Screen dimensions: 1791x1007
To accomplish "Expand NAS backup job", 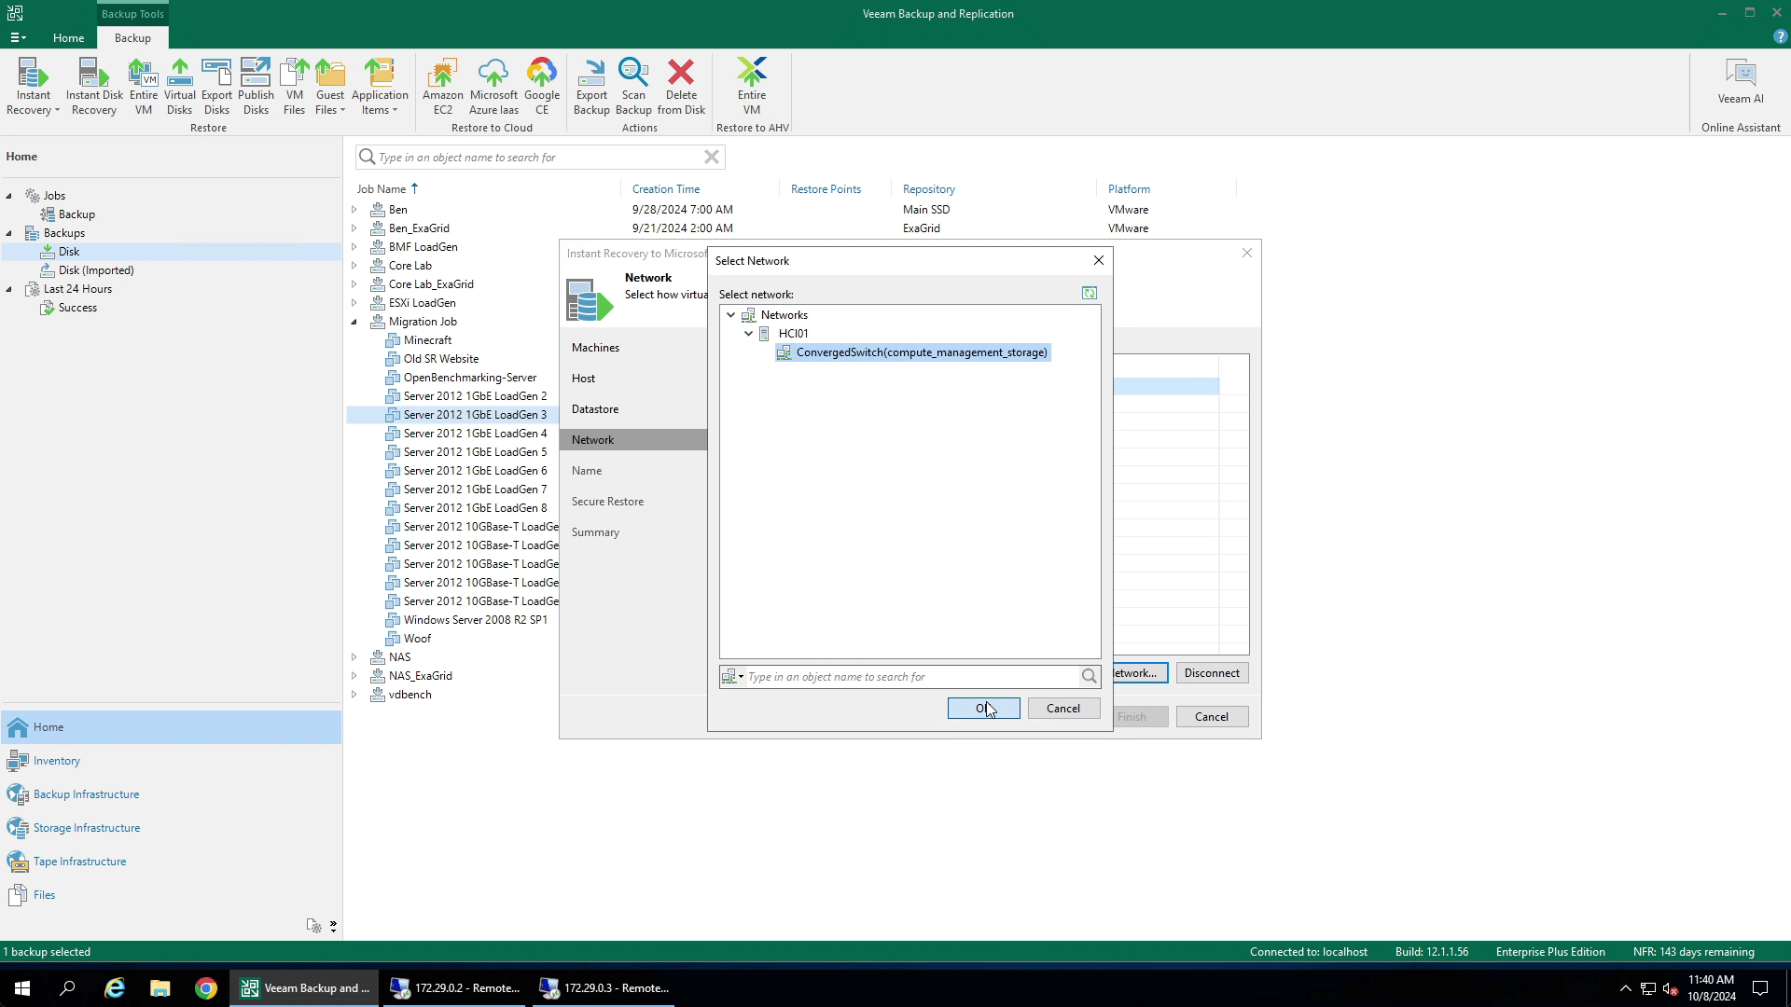I will (x=354, y=657).
